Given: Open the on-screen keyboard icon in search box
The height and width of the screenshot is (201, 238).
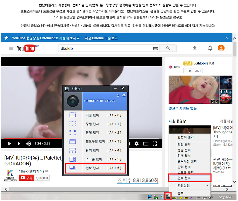Looking at the screenshot, I should [156, 49].
